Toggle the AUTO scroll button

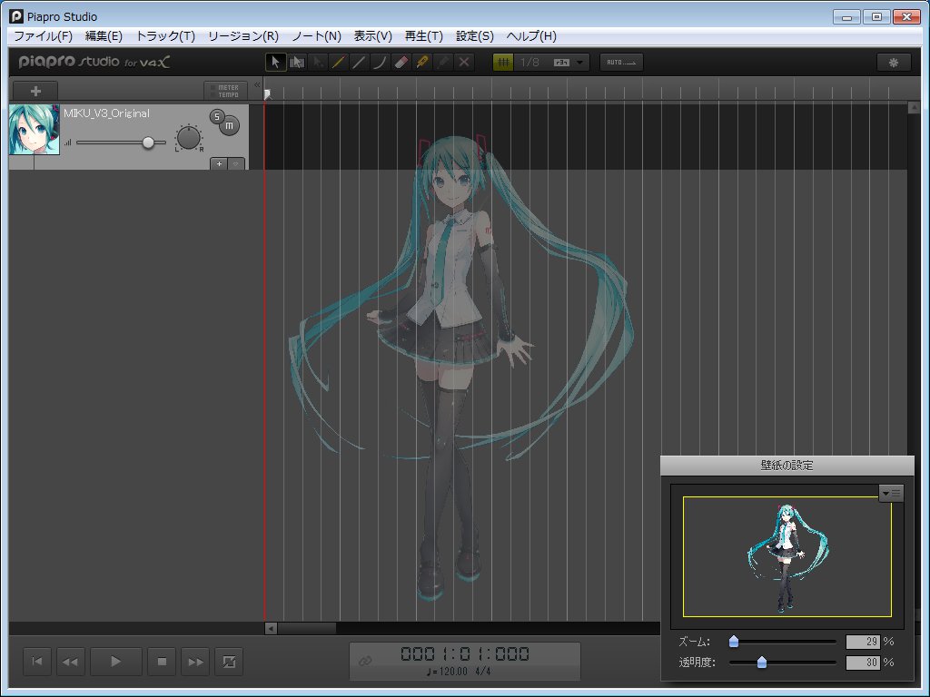(x=621, y=63)
